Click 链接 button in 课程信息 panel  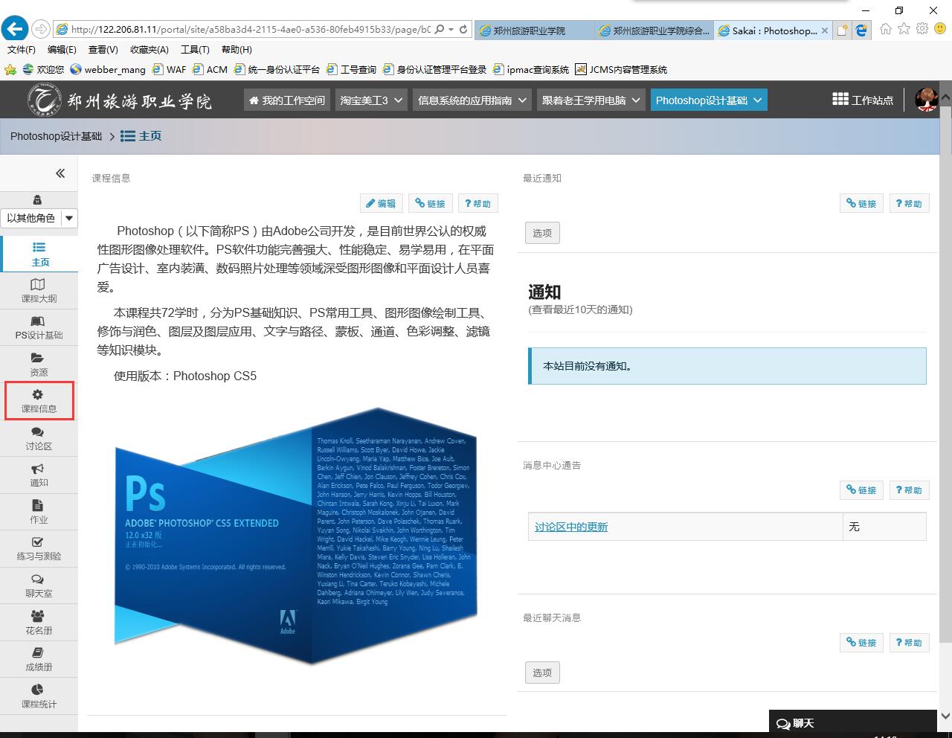[430, 203]
